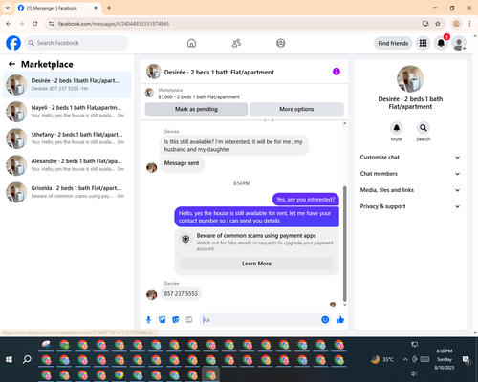
Task: Open the account profile menu
Action: pyautogui.click(x=459, y=43)
